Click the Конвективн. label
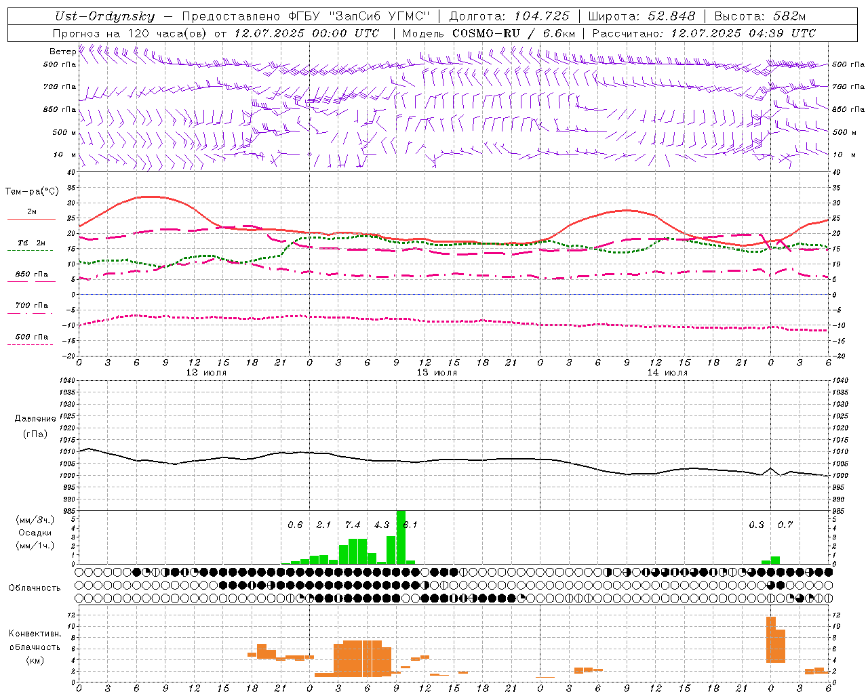 [35, 634]
